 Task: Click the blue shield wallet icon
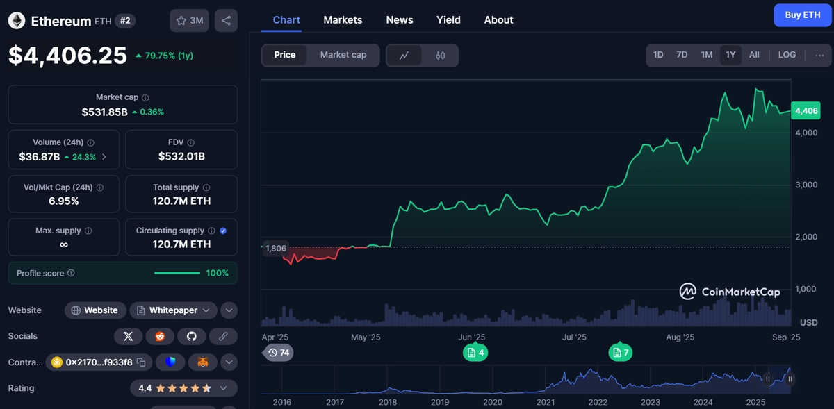[x=170, y=362]
